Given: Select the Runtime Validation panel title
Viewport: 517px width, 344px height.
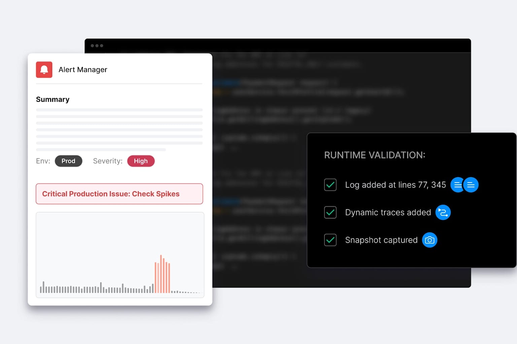Looking at the screenshot, I should tap(374, 155).
